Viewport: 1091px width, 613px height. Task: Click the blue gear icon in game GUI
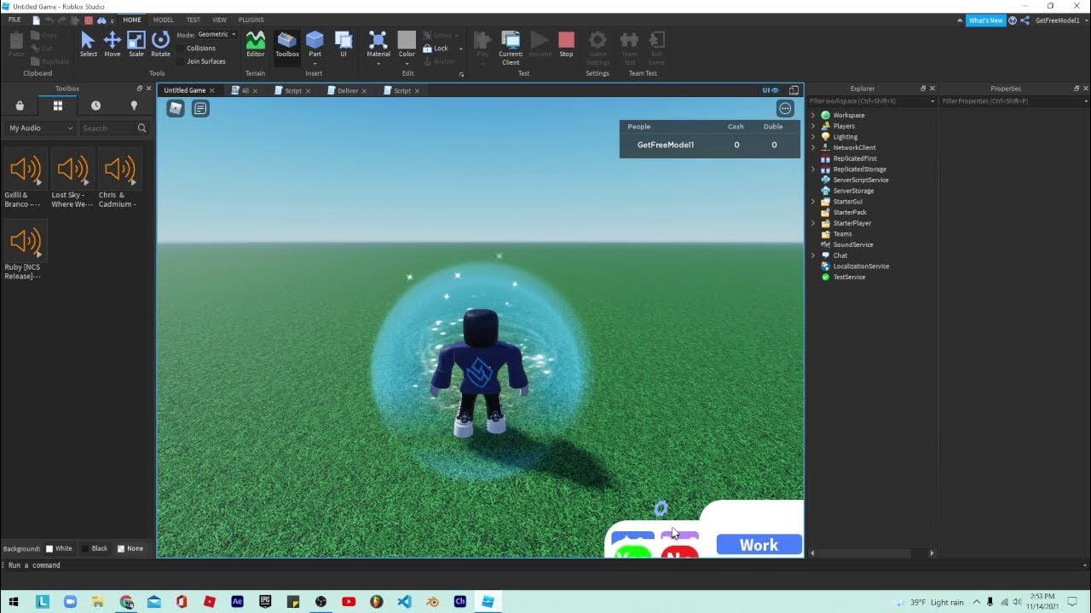[x=661, y=508]
